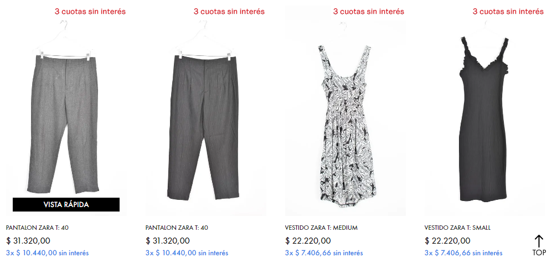Select the $31.320,00 price under light gray trousers
This screenshot has width=552, height=268.
[x=28, y=241]
